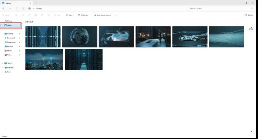
Task: Select the night city skyline photo
Action: coord(44,59)
